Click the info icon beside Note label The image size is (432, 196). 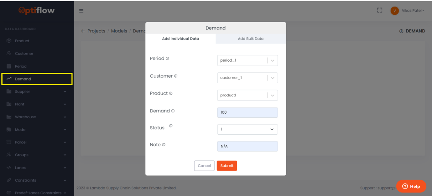pos(164,145)
